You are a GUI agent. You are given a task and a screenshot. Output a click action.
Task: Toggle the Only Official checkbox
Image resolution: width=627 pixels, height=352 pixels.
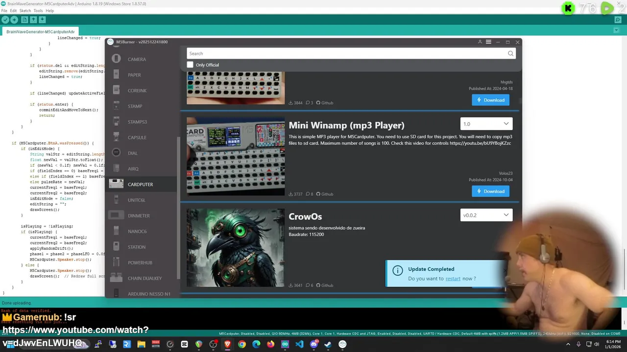coord(190,65)
